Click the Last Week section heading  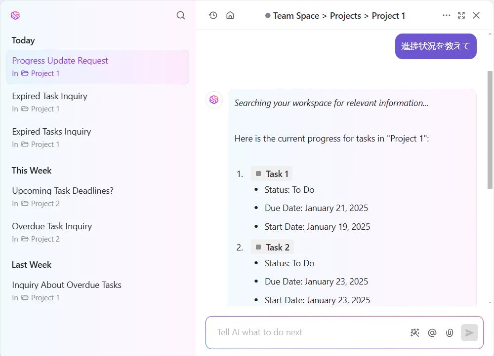tap(32, 265)
